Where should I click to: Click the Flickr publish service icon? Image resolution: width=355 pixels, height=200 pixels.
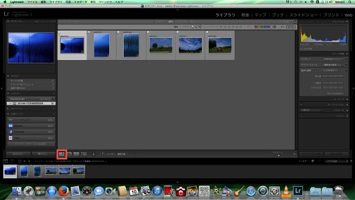coord(11,138)
